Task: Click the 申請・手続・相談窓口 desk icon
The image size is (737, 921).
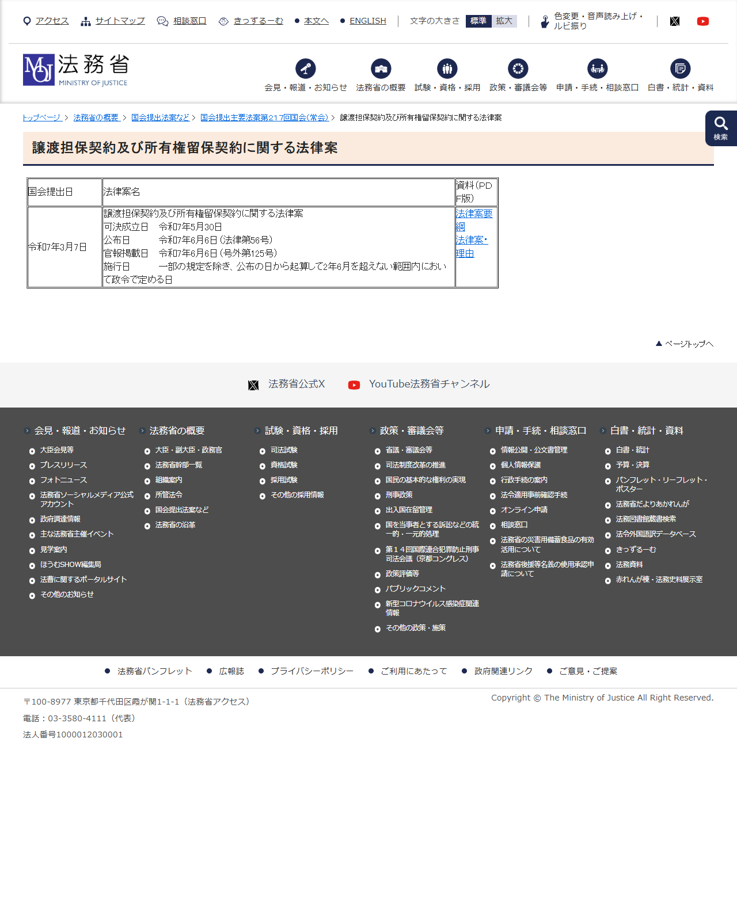Action: coord(598,68)
